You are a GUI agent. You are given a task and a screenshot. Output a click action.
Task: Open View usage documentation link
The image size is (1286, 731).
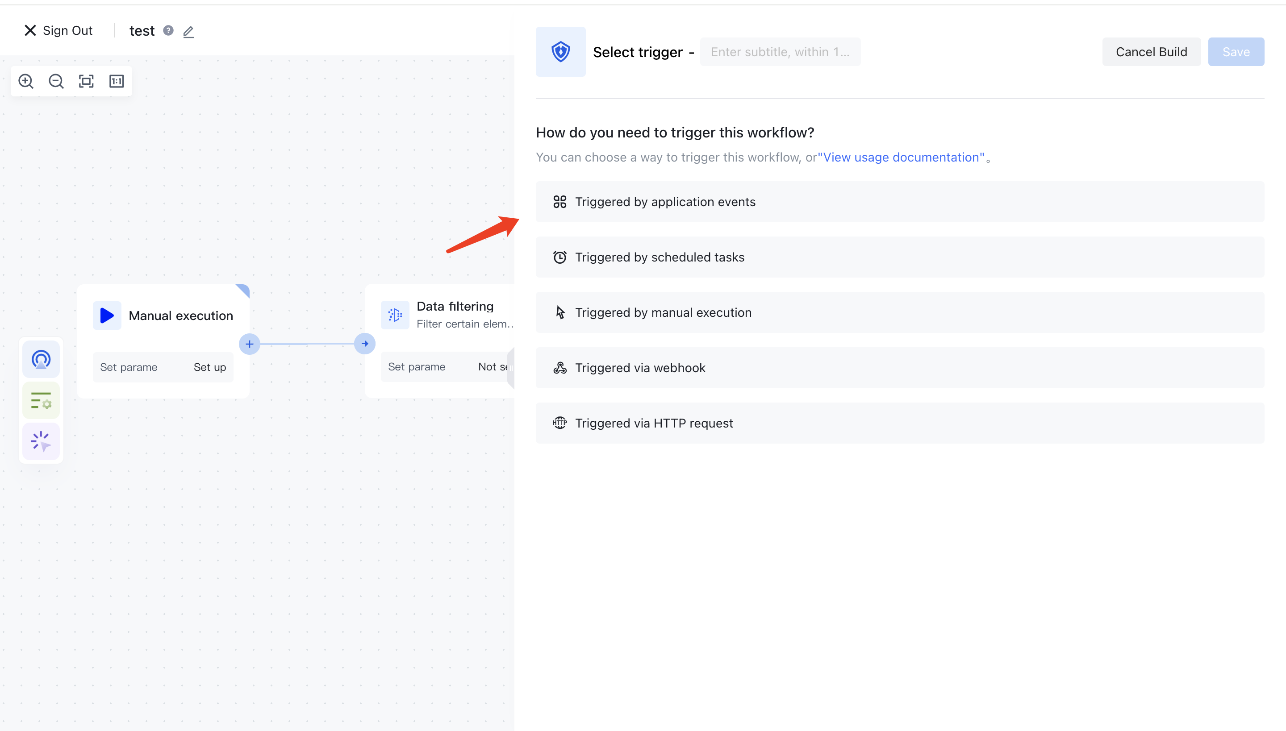pyautogui.click(x=901, y=157)
